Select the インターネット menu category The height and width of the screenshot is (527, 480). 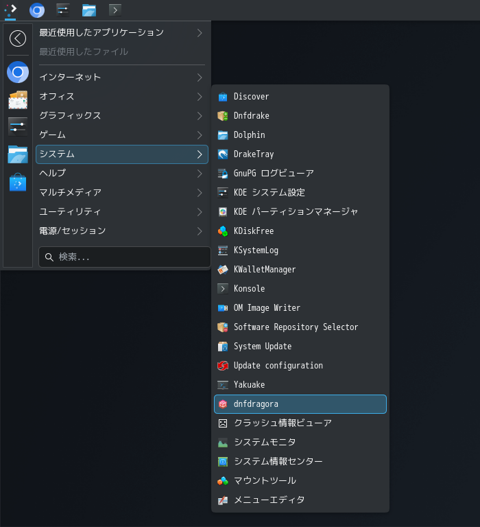click(122, 78)
